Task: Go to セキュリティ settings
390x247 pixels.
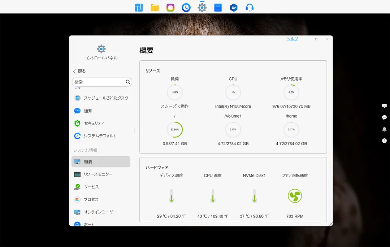Action: [x=94, y=123]
